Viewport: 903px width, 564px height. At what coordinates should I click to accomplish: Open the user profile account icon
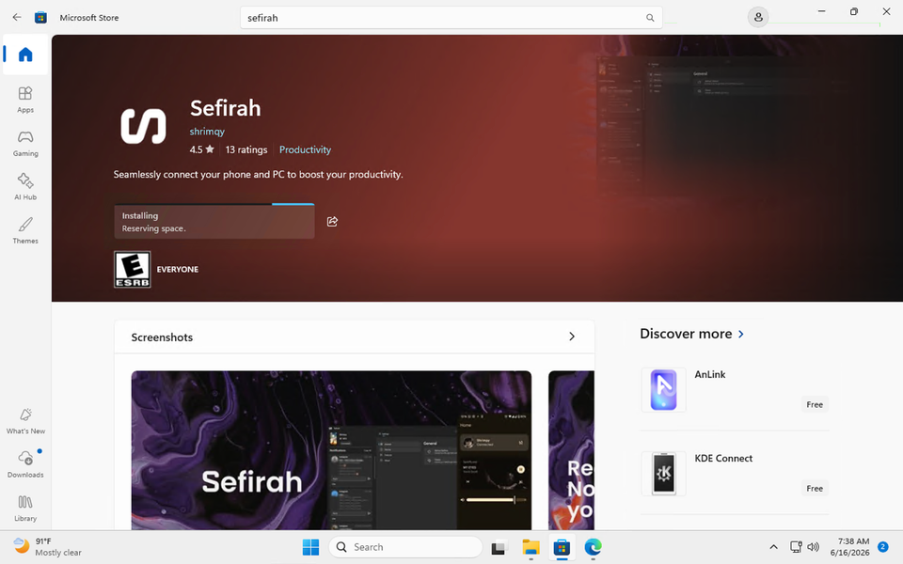point(758,17)
